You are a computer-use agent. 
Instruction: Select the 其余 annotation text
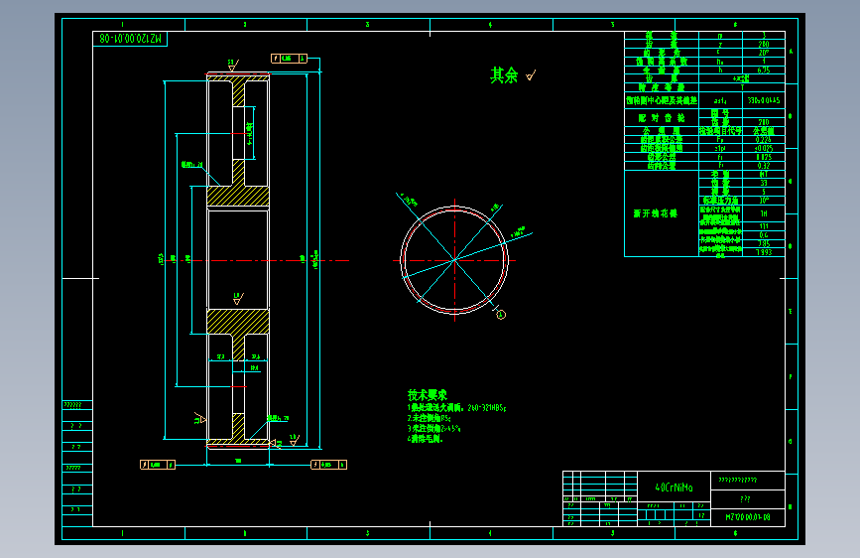pyautogui.click(x=504, y=75)
